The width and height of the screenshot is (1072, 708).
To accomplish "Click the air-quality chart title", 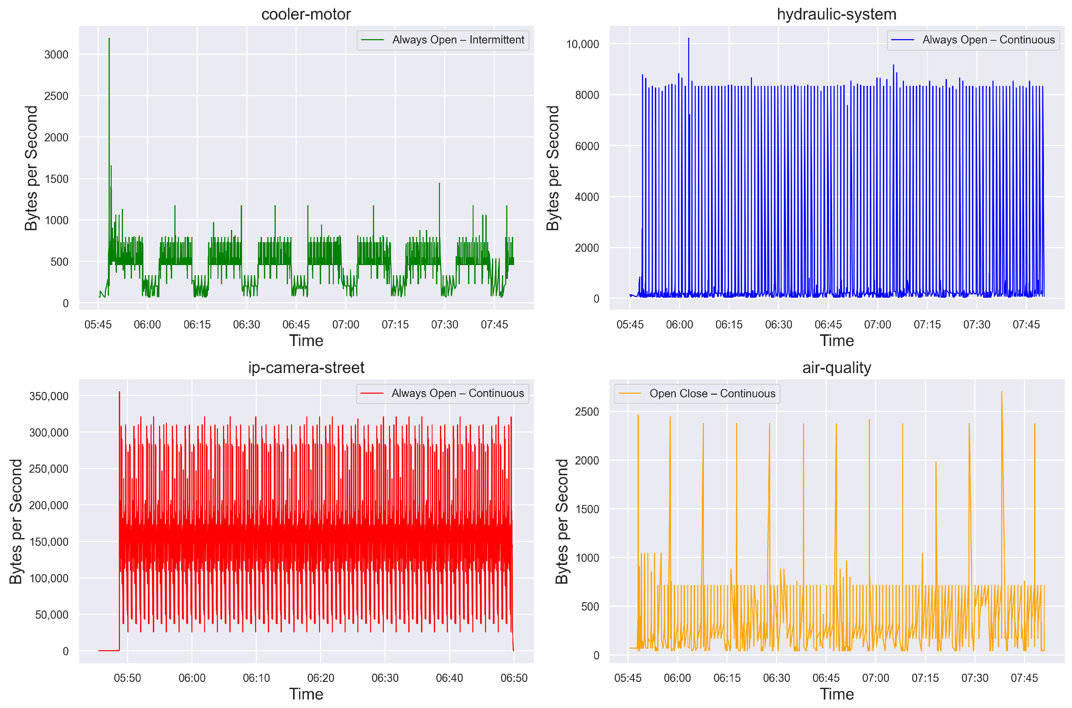I will coord(836,368).
